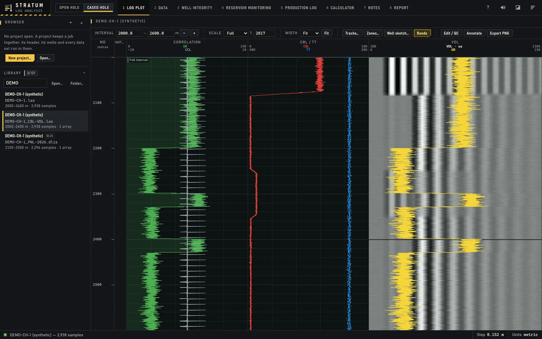Open the Log Plot tab
Image resolution: width=542 pixels, height=339 pixels.
(133, 7)
